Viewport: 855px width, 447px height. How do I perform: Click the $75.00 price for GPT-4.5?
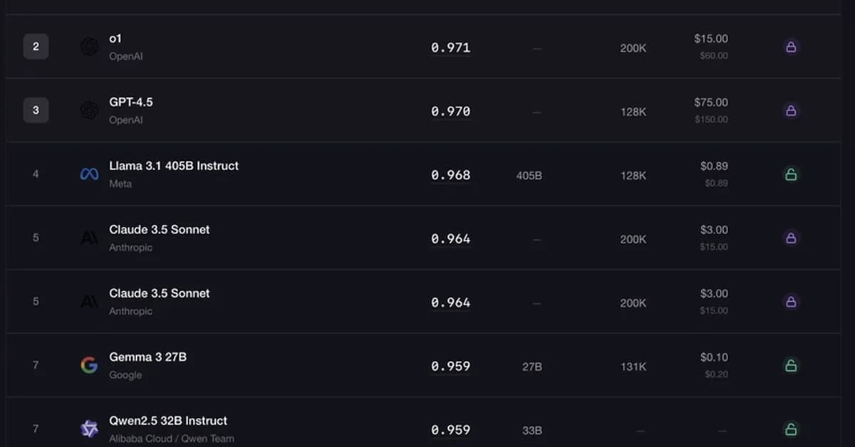click(x=711, y=102)
